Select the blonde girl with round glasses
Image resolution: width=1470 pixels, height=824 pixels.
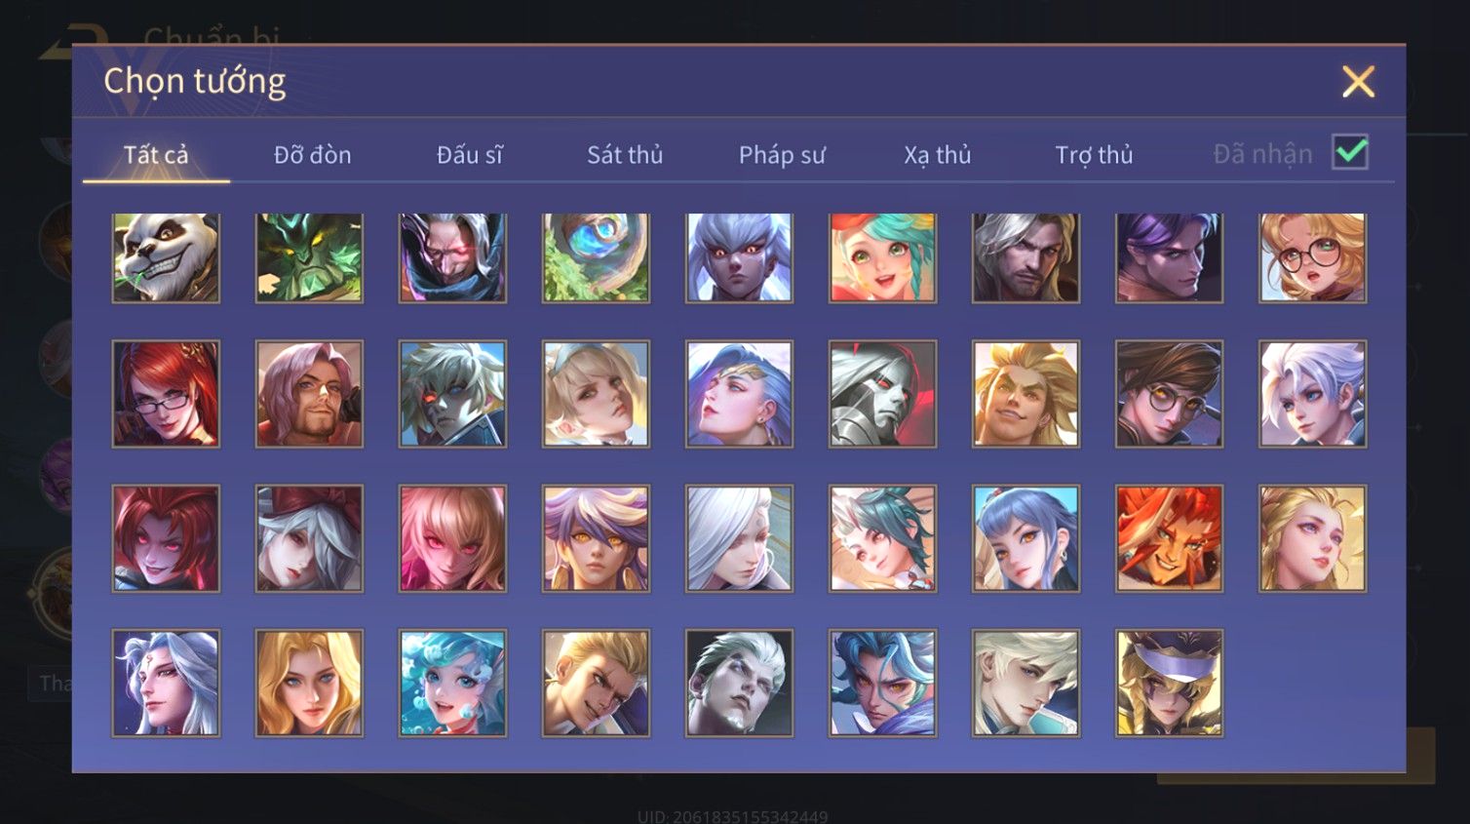tap(1312, 257)
